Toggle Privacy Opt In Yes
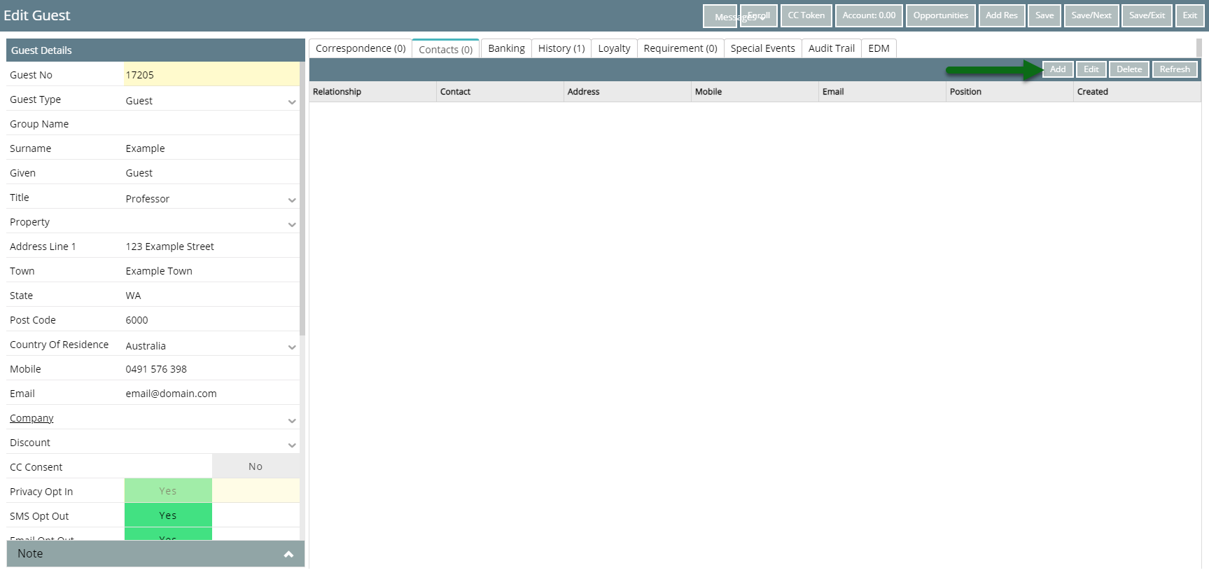 coord(168,491)
